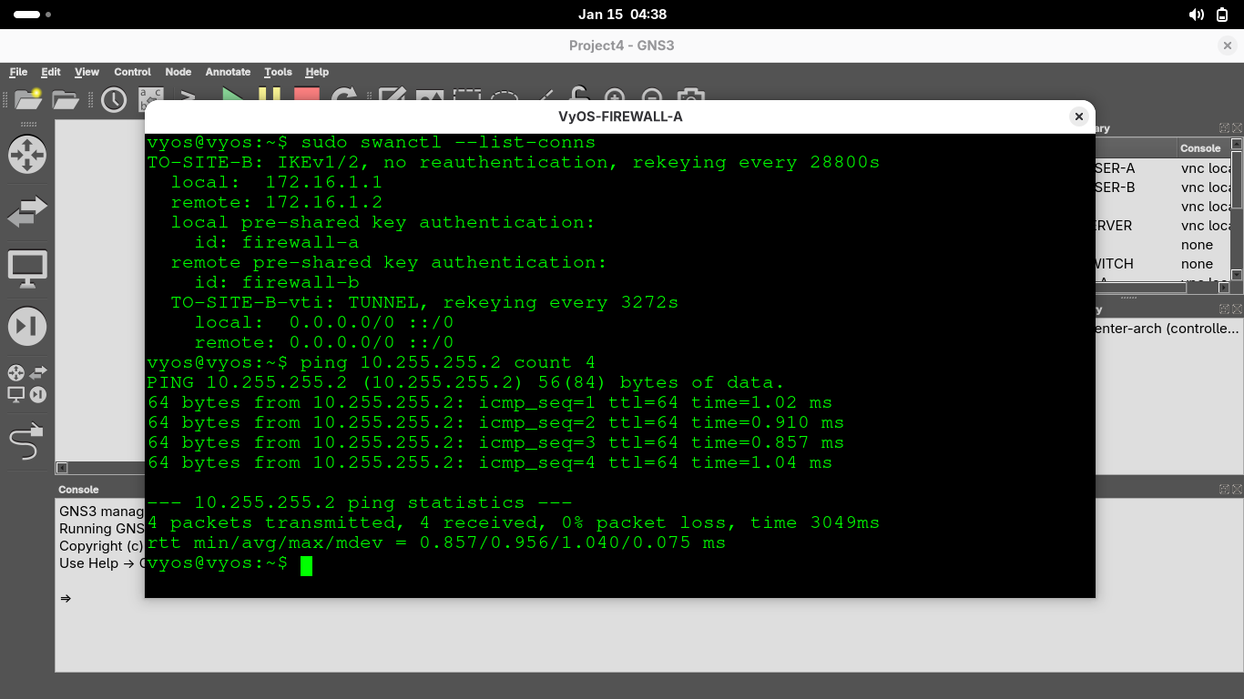Open the File menu

[x=18, y=72]
